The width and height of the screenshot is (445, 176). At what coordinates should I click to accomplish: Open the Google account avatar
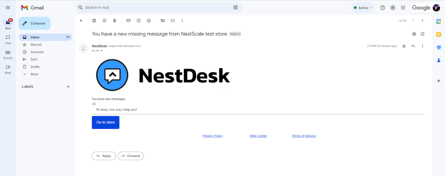(436, 8)
